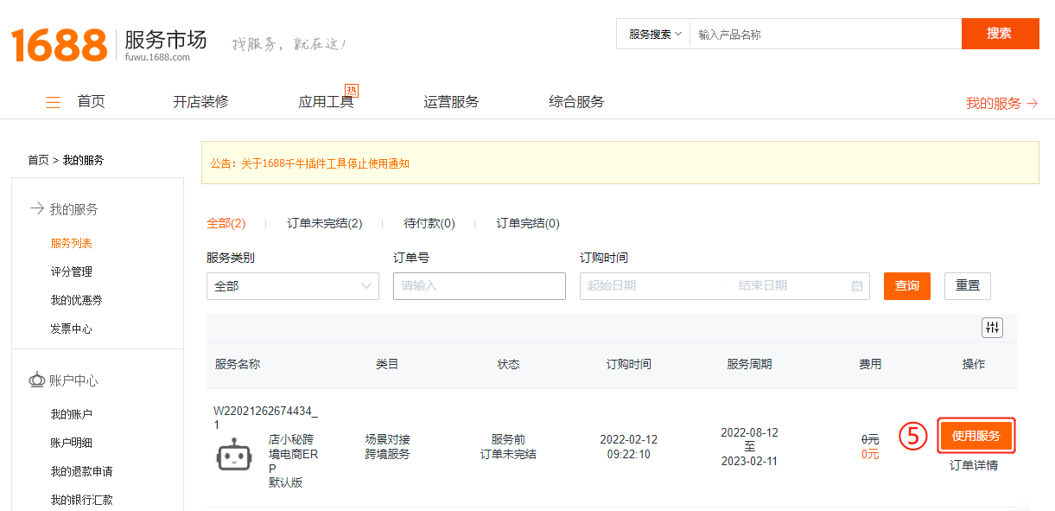Click the 店小秘 robot service thumbnail
The width and height of the screenshot is (1055, 511).
[233, 453]
